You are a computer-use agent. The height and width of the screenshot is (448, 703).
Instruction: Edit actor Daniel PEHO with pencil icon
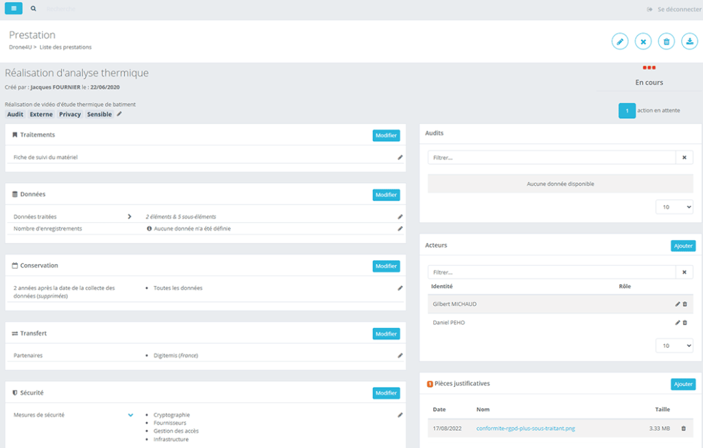(x=677, y=322)
